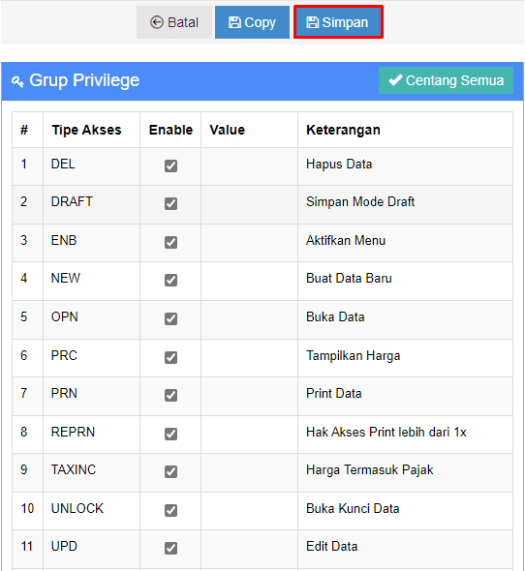Click the Batal cancel button

(174, 22)
